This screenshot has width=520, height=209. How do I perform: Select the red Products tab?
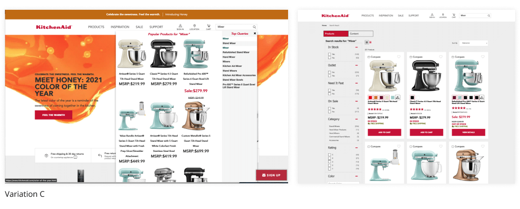pyautogui.click(x=336, y=34)
